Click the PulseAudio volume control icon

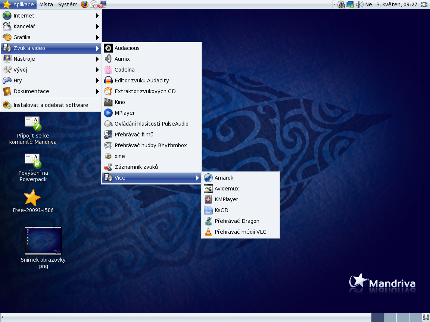pyautogui.click(x=108, y=124)
